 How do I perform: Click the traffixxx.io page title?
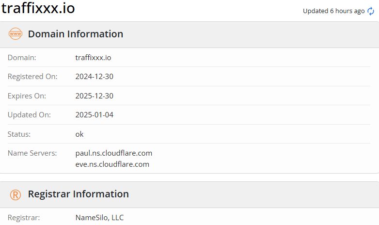click(38, 9)
